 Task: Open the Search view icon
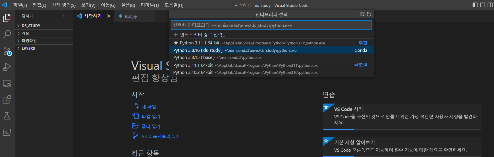[7, 34]
